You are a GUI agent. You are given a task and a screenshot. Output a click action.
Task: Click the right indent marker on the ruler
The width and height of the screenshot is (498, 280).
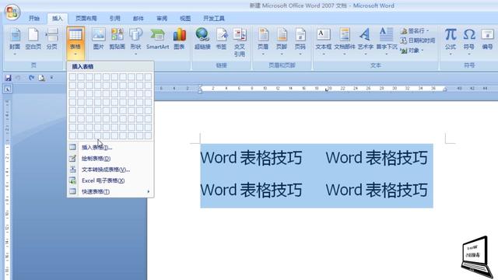(x=444, y=90)
